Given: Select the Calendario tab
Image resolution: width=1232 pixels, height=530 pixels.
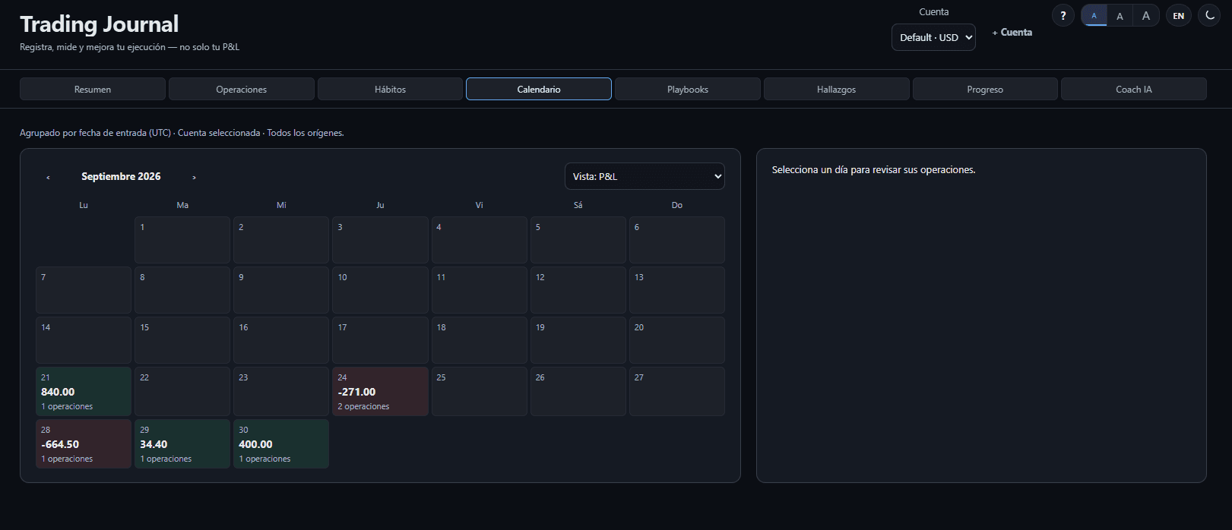Looking at the screenshot, I should point(539,89).
